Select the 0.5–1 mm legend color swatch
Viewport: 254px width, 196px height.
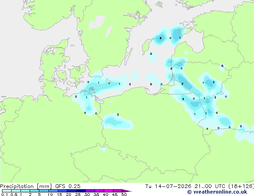pos(16,191)
